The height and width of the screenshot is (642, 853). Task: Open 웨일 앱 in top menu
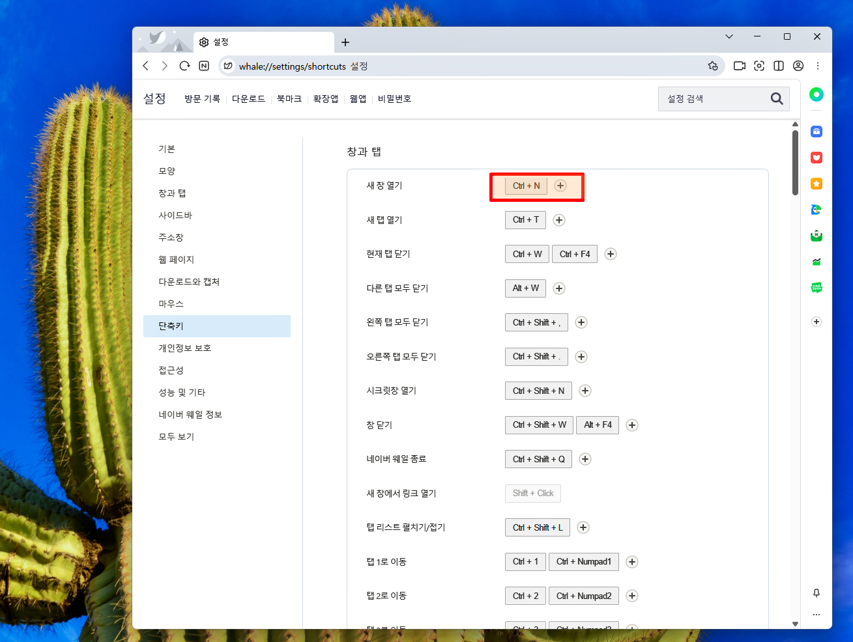358,99
